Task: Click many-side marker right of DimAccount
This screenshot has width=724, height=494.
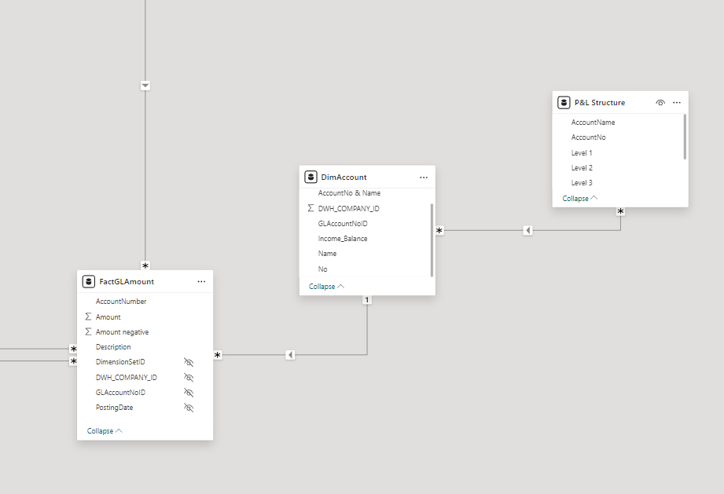Action: [439, 230]
